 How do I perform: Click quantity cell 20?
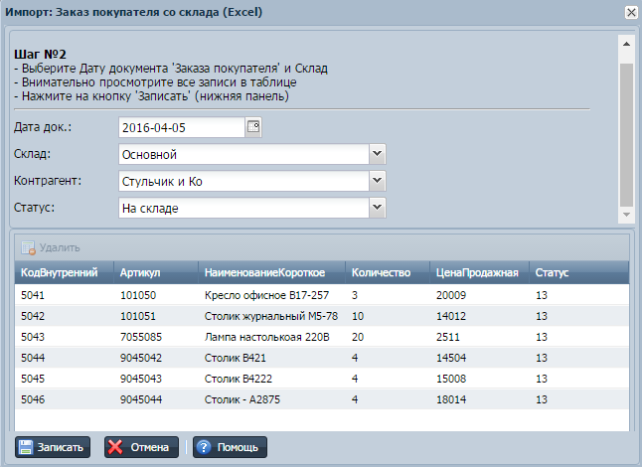388,337
